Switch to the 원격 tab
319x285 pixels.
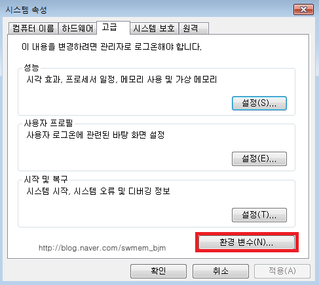194,28
